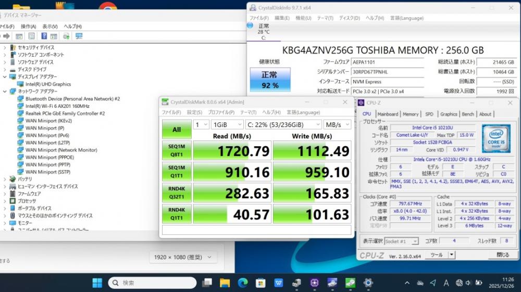
Task: Open the MB/s unit dropdown
Action: 337,124
